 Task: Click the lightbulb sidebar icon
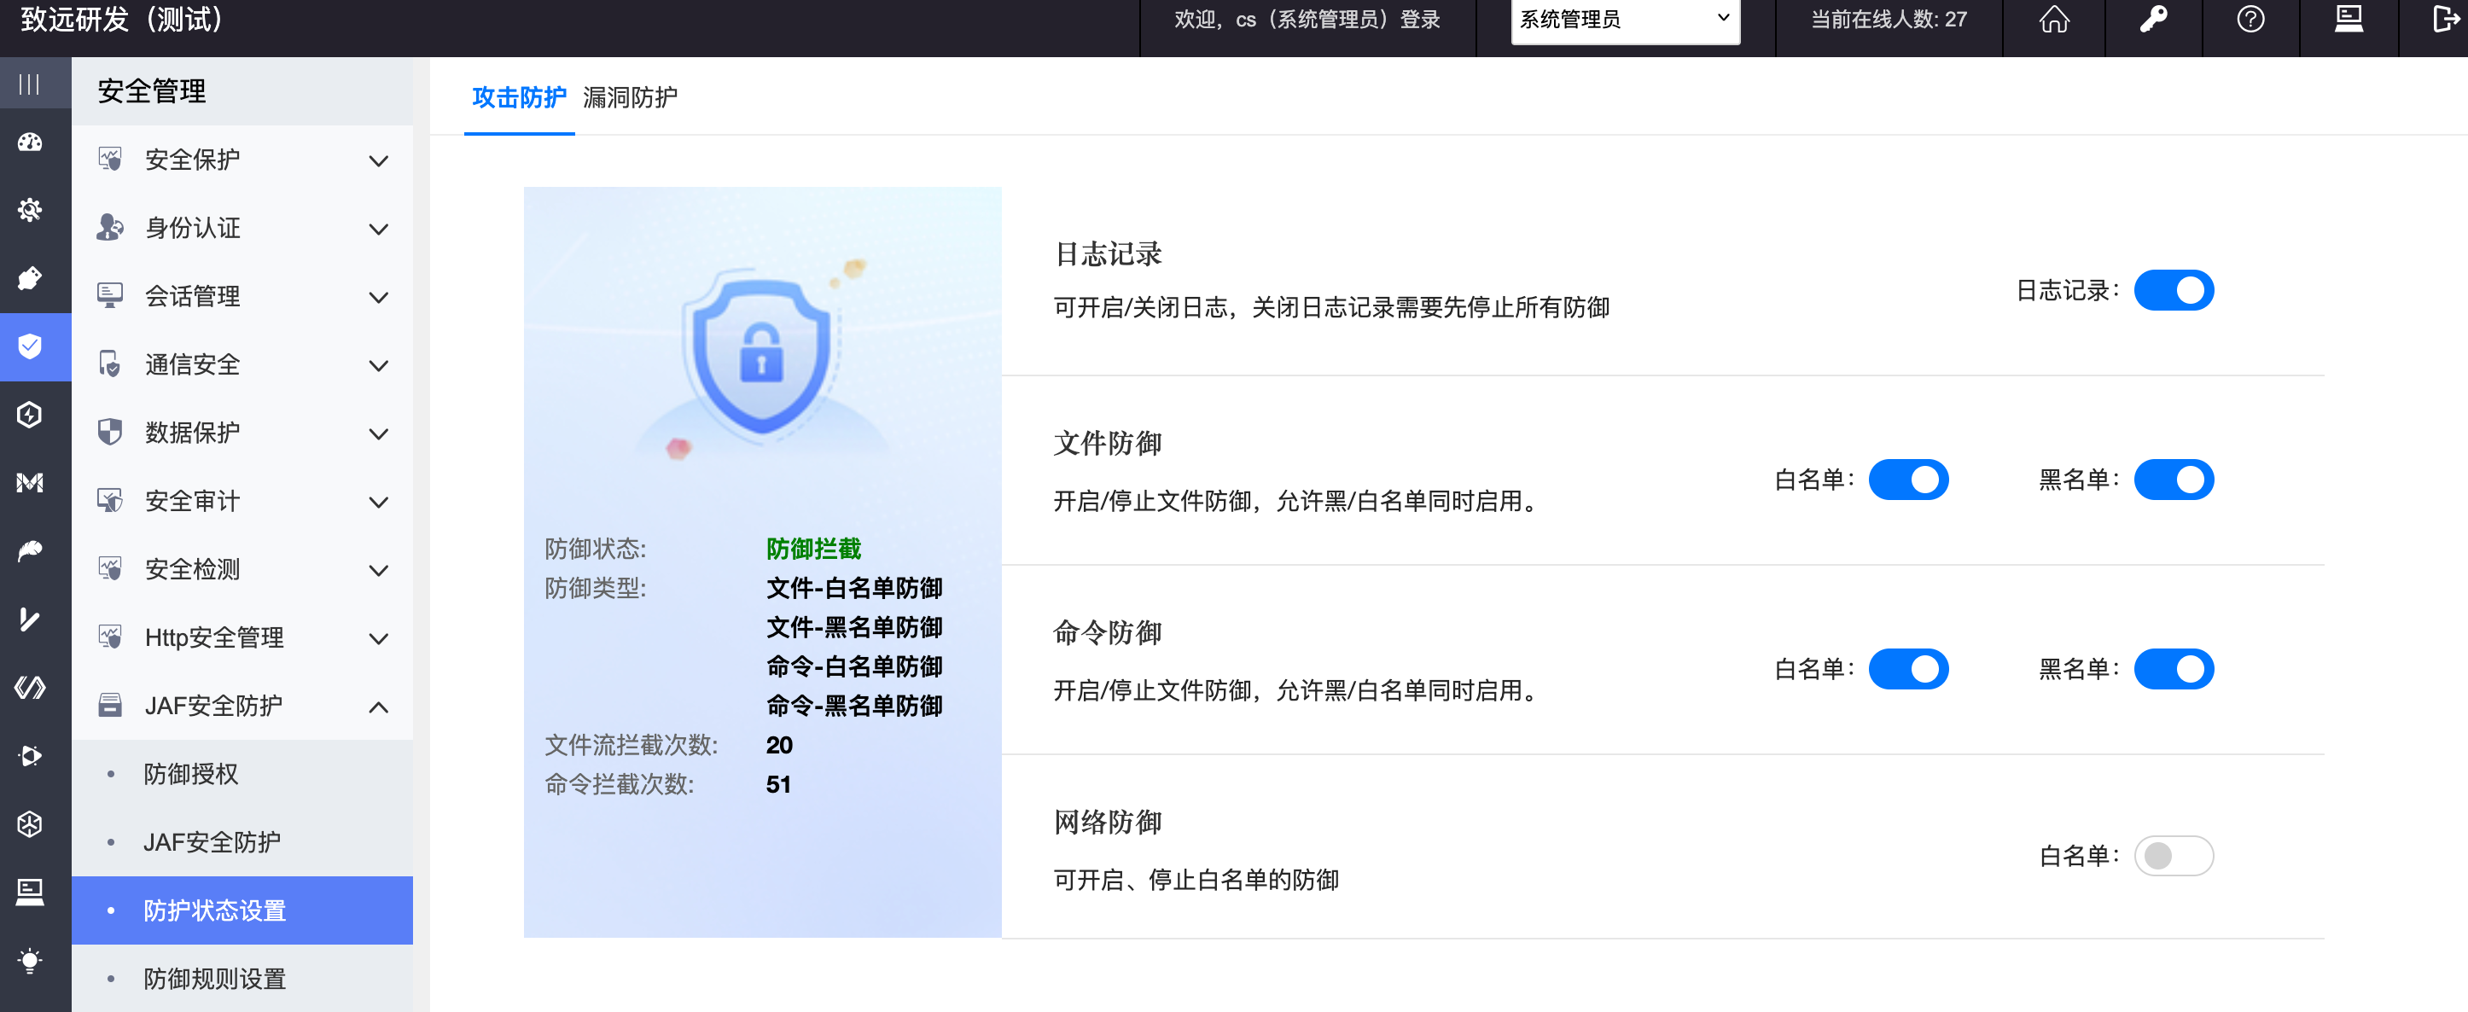click(x=30, y=960)
